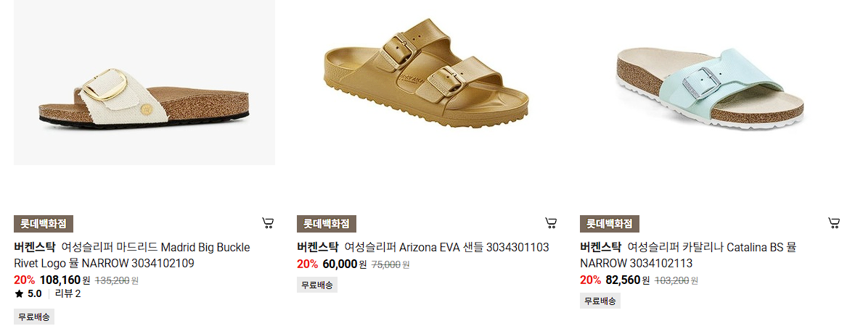Click the 60,000원 price of Arizona EVA

[345, 264]
